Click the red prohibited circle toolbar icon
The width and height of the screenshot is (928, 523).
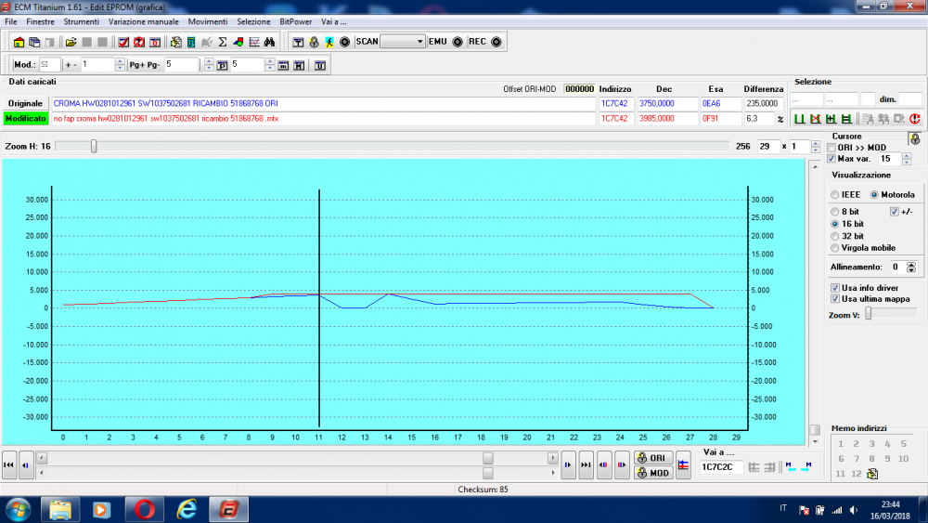[x=139, y=42]
